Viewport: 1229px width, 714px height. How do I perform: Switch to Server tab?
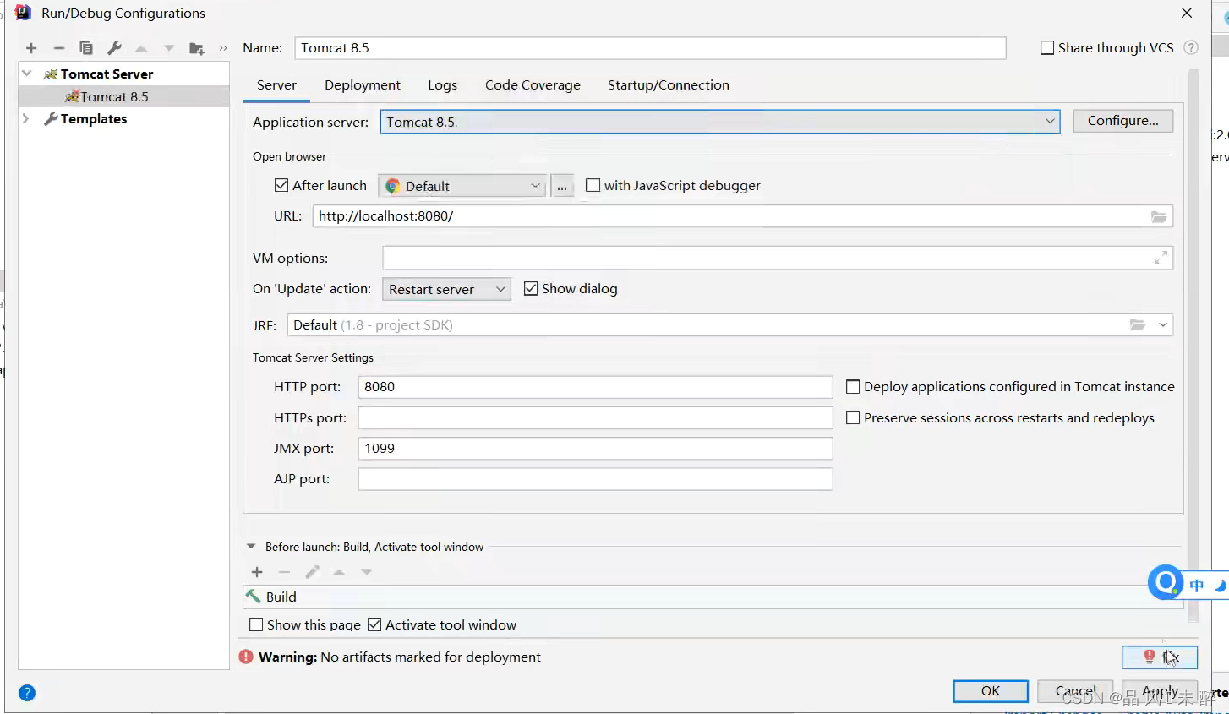pos(276,84)
